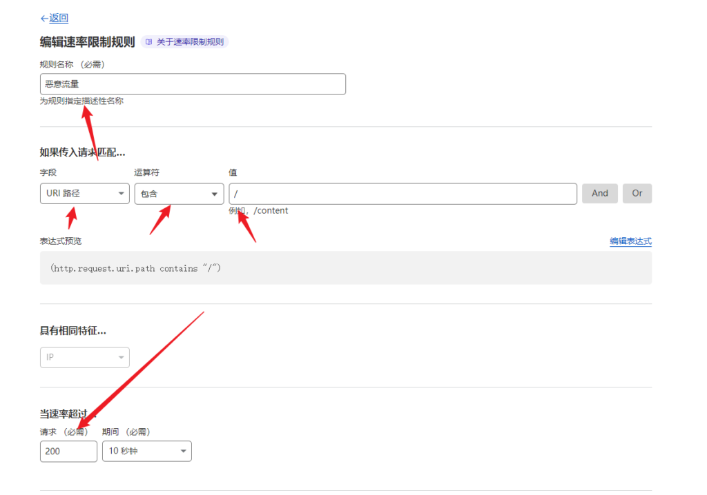This screenshot has width=707, height=495.
Task: Click the 表达式预览 label
Action: pos(61,241)
